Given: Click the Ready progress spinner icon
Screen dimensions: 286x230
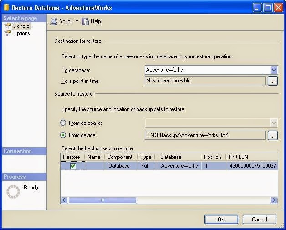Looking at the screenshot, I should (x=13, y=191).
